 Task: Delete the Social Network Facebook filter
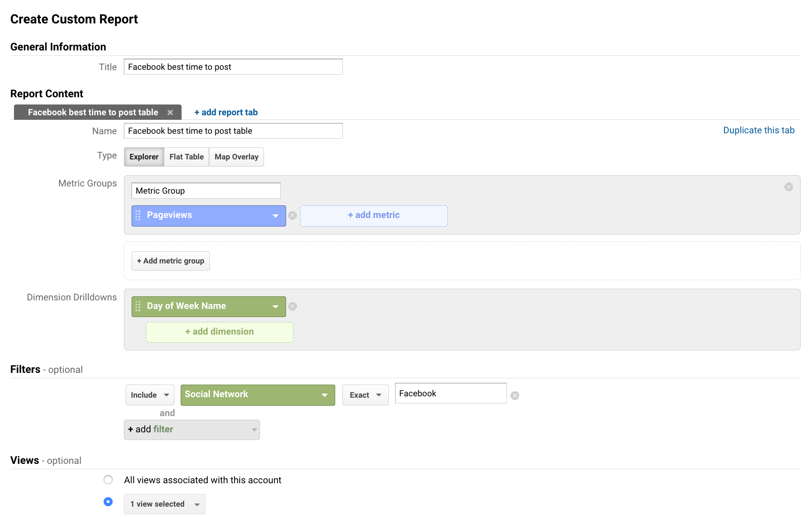[515, 395]
